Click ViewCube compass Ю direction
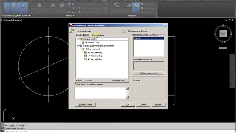 (223, 42)
